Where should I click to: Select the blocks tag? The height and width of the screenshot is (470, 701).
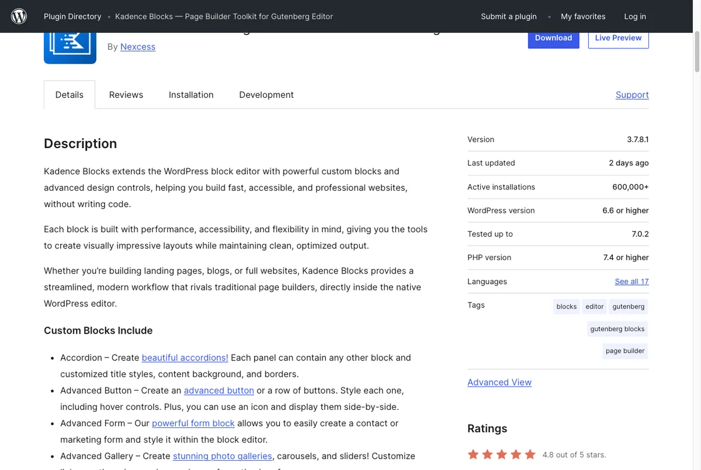click(x=567, y=307)
